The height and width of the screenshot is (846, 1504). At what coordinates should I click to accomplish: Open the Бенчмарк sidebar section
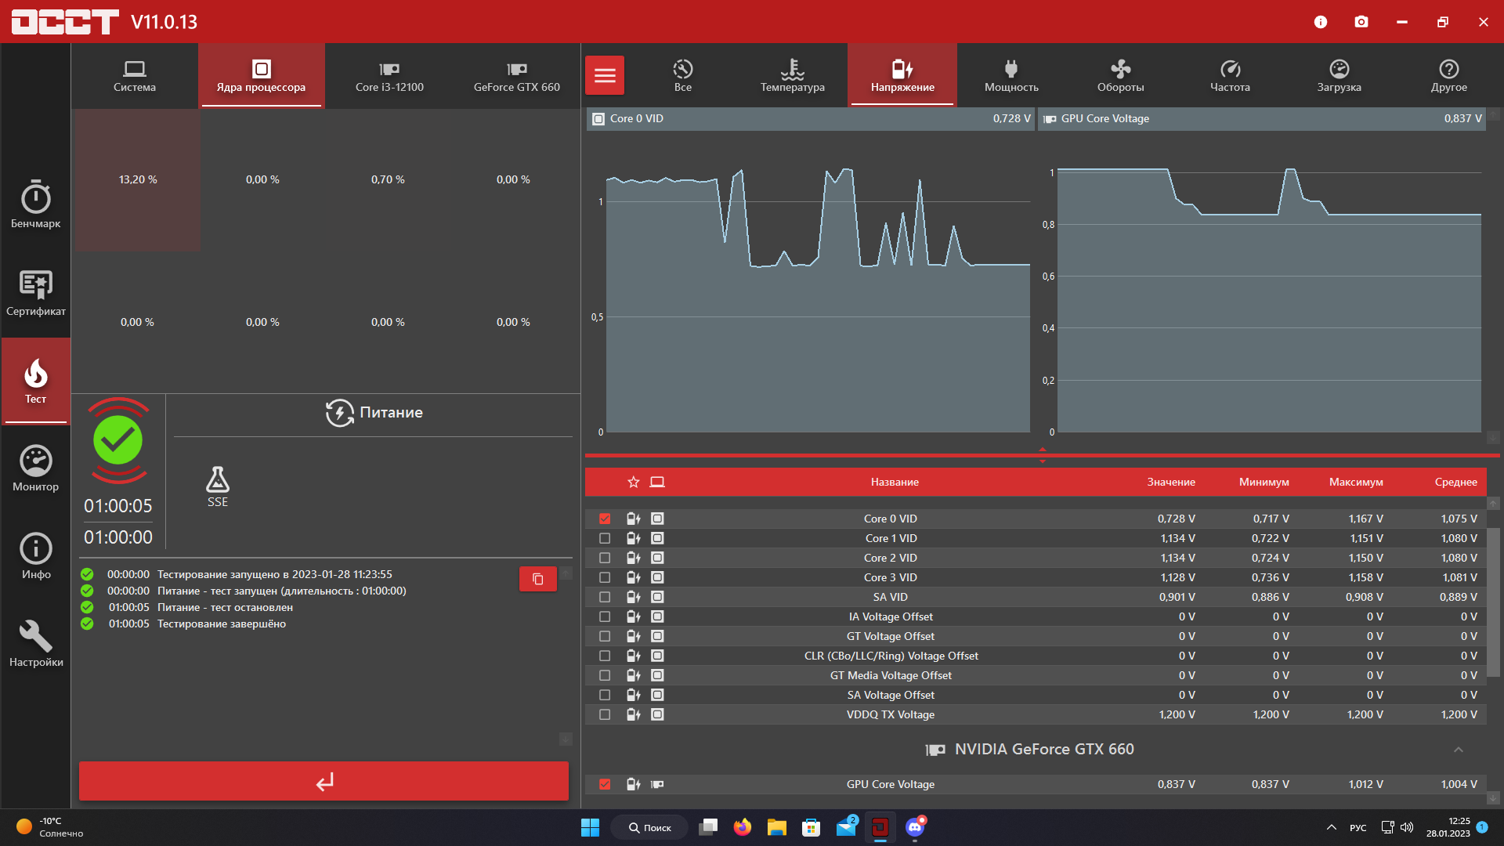point(36,204)
